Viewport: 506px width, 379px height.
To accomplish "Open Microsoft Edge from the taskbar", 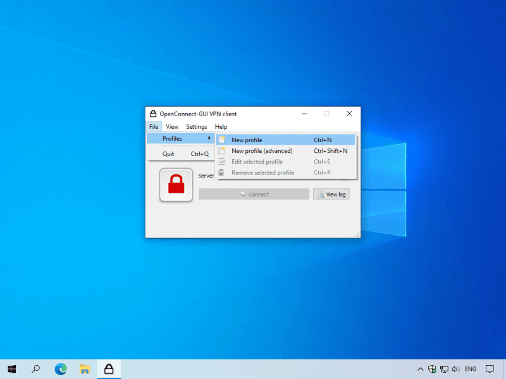I will pos(61,369).
